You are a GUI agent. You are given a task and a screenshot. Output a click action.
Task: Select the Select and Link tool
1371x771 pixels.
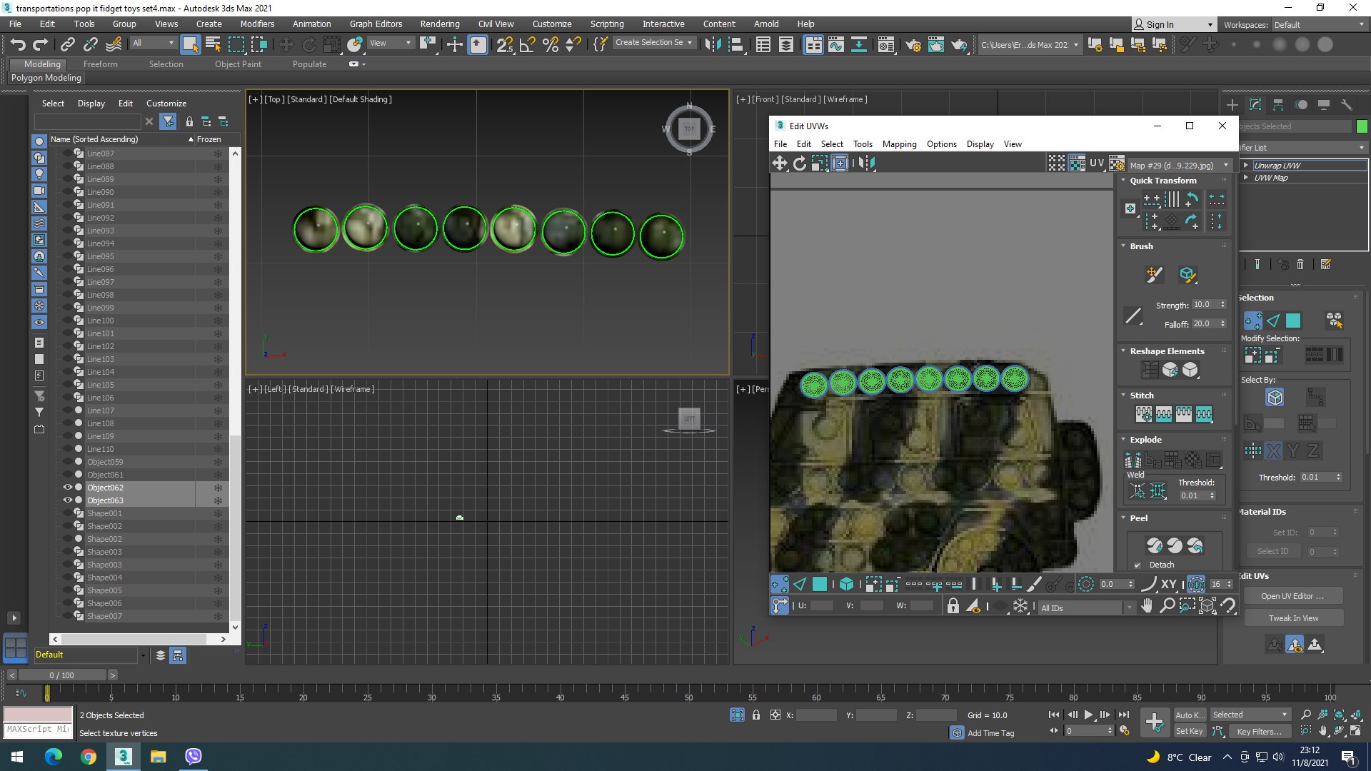click(67, 45)
